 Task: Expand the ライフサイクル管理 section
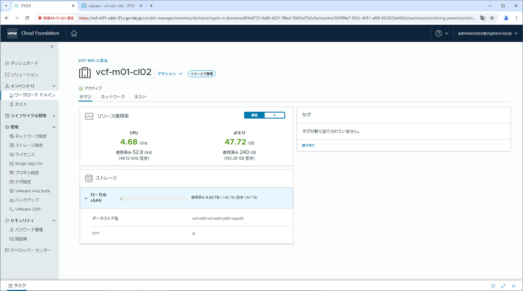[x=54, y=116]
